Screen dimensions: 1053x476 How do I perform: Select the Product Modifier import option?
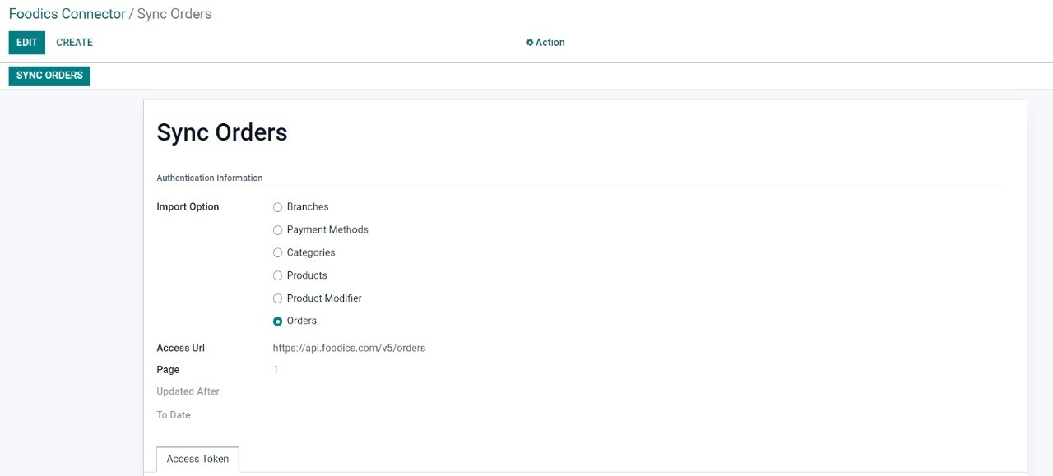tap(278, 298)
